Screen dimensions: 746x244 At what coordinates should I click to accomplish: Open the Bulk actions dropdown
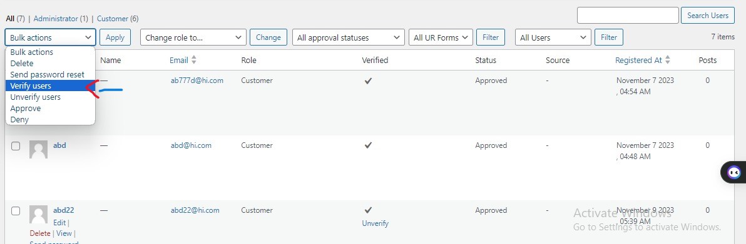pyautogui.click(x=51, y=37)
